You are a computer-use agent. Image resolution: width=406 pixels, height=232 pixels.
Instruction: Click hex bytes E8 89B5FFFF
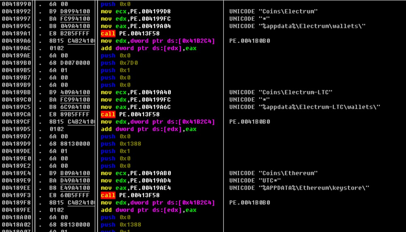point(69,114)
